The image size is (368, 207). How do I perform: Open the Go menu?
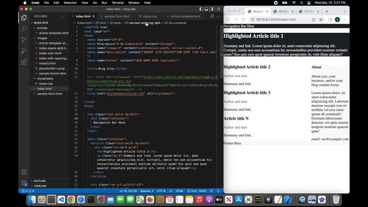pyautogui.click(x=95, y=3)
